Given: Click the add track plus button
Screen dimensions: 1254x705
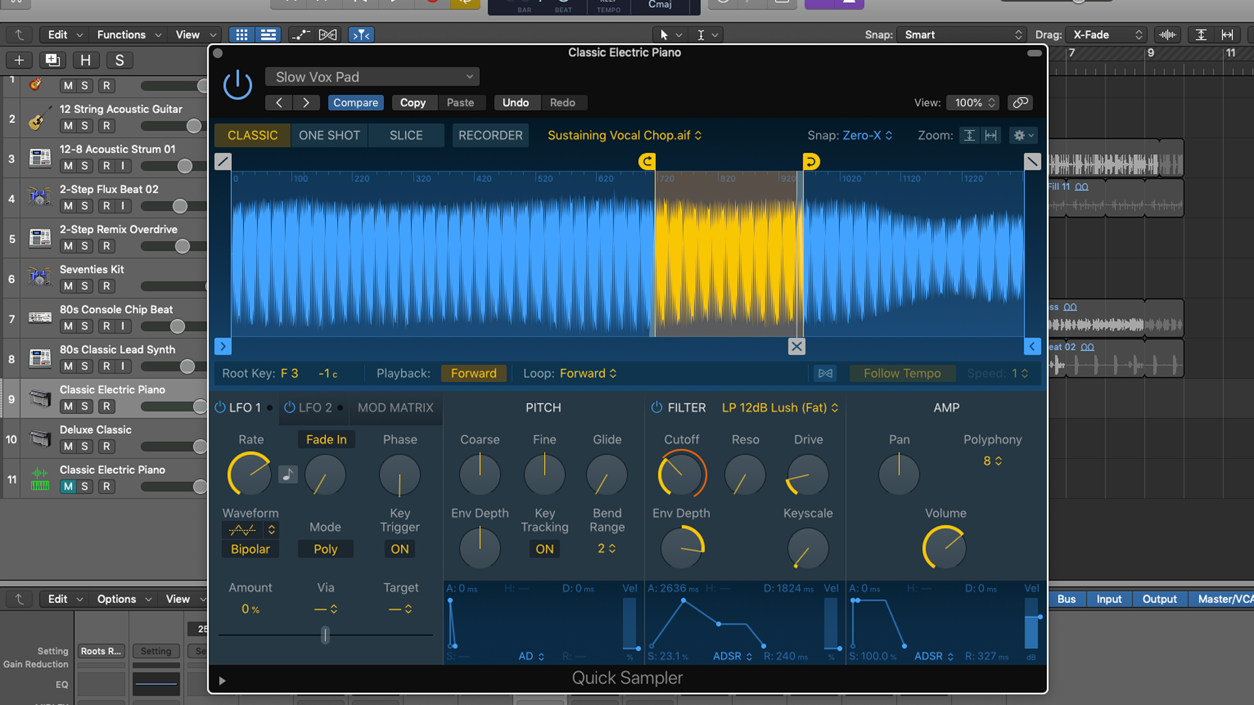Looking at the screenshot, I should pos(19,60).
